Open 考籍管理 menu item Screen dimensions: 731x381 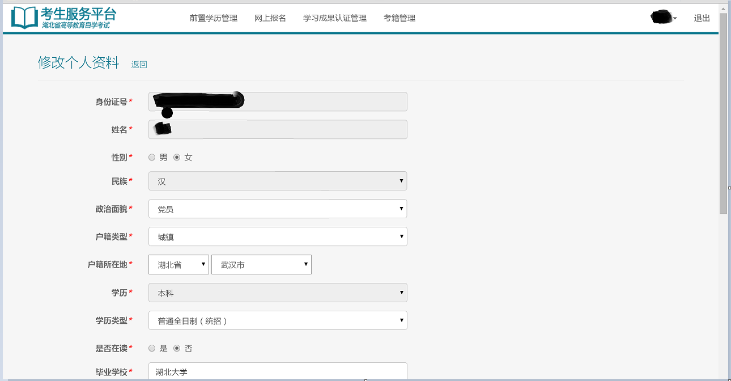coord(399,18)
